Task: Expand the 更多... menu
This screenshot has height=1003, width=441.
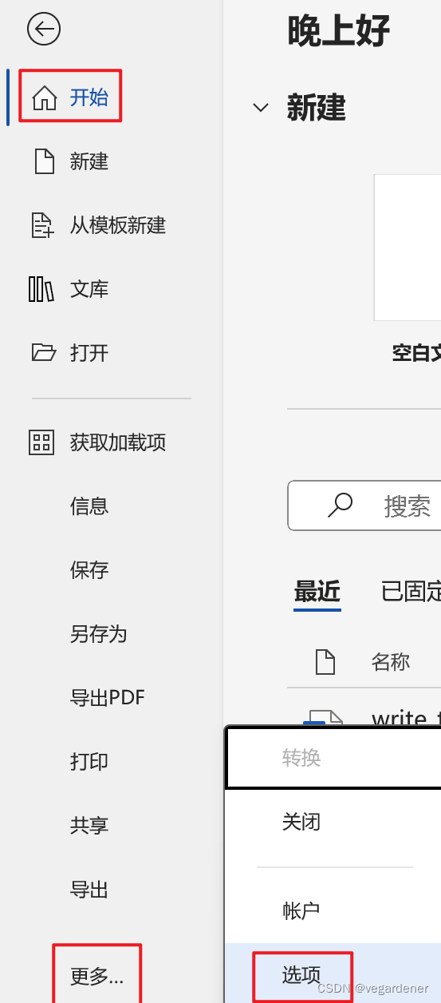Action: tap(97, 975)
